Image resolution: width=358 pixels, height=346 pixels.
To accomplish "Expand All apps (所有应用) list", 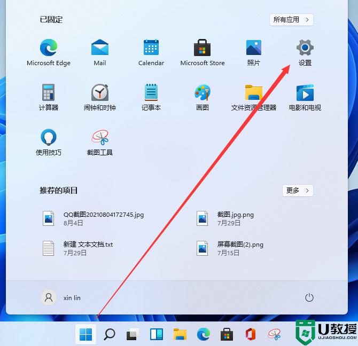I will [x=291, y=20].
